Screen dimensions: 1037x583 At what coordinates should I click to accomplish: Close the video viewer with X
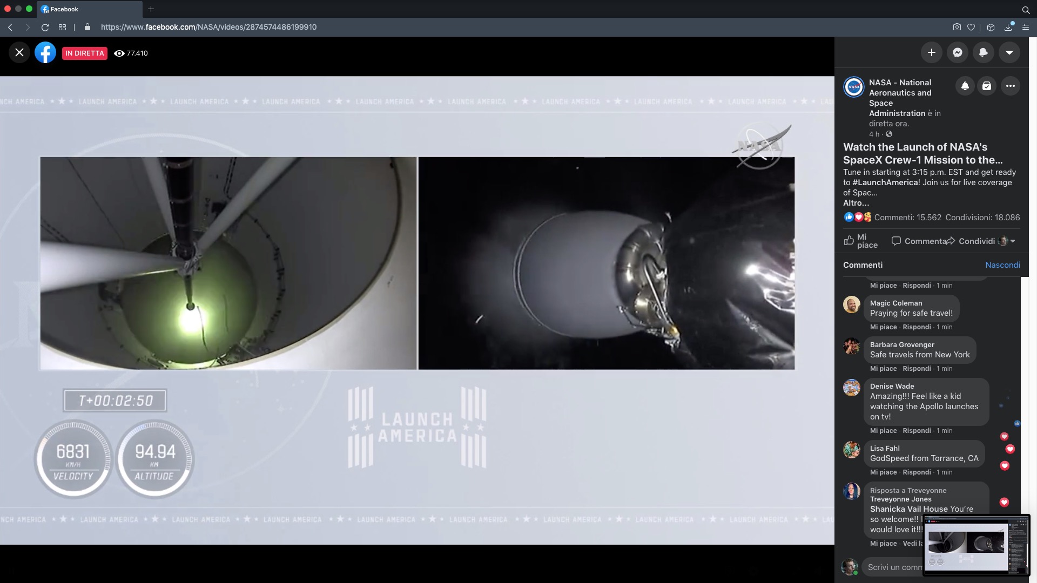pos(19,52)
